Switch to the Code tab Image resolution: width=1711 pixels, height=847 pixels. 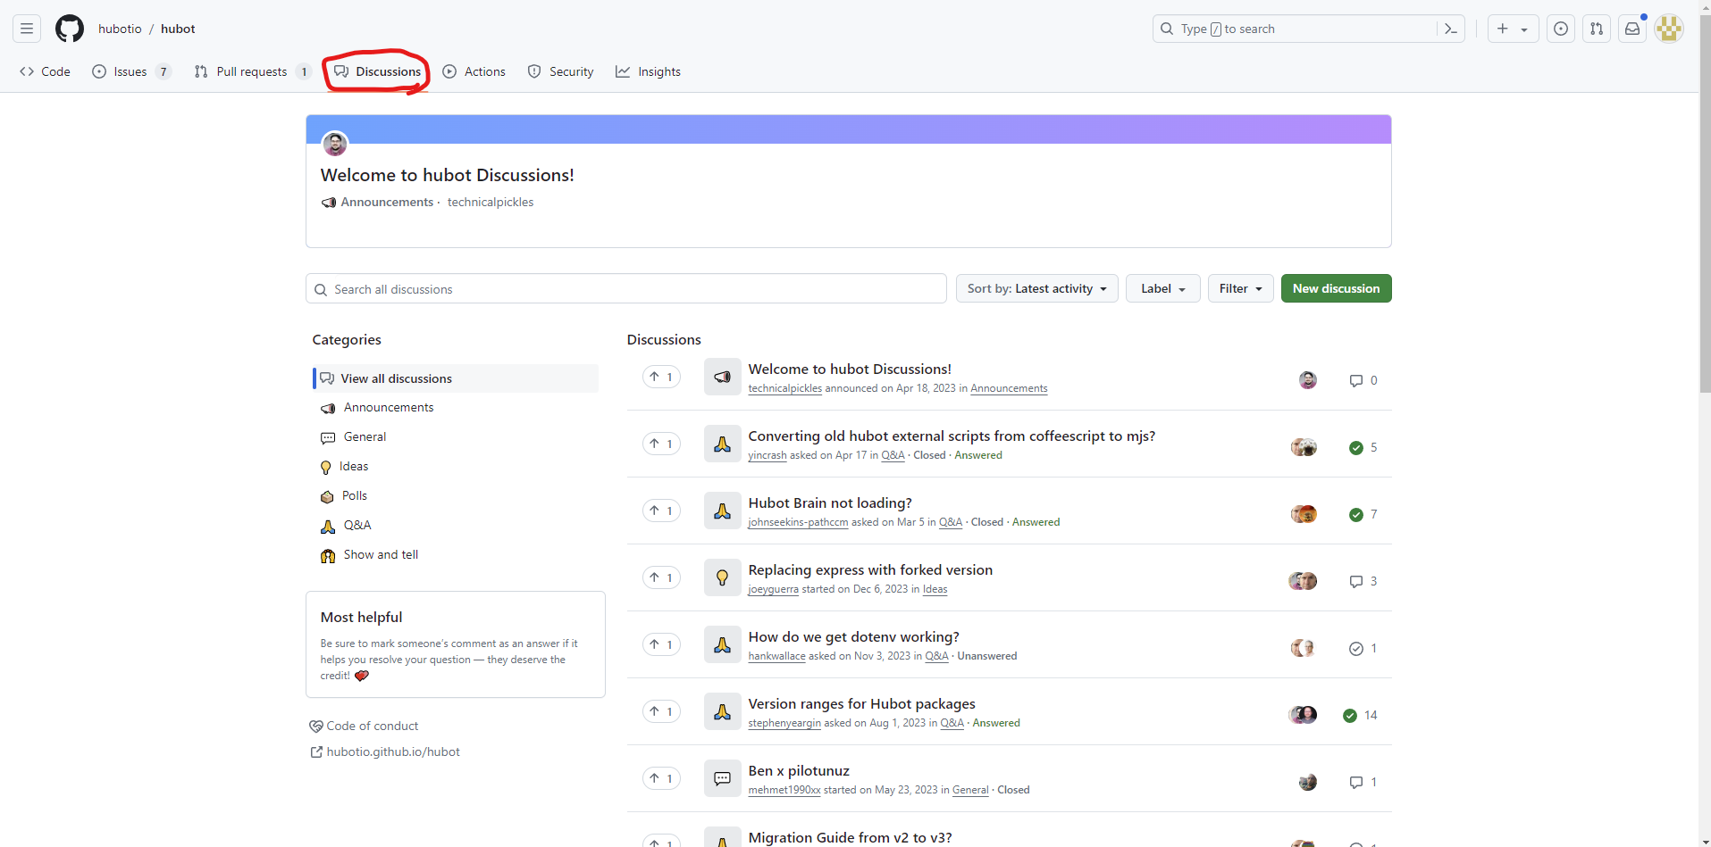(x=45, y=71)
